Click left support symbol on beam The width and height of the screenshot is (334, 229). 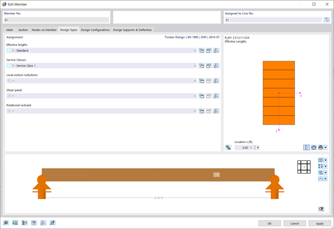pyautogui.click(x=42, y=187)
